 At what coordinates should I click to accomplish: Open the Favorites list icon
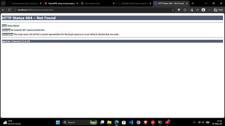pos(198,10)
